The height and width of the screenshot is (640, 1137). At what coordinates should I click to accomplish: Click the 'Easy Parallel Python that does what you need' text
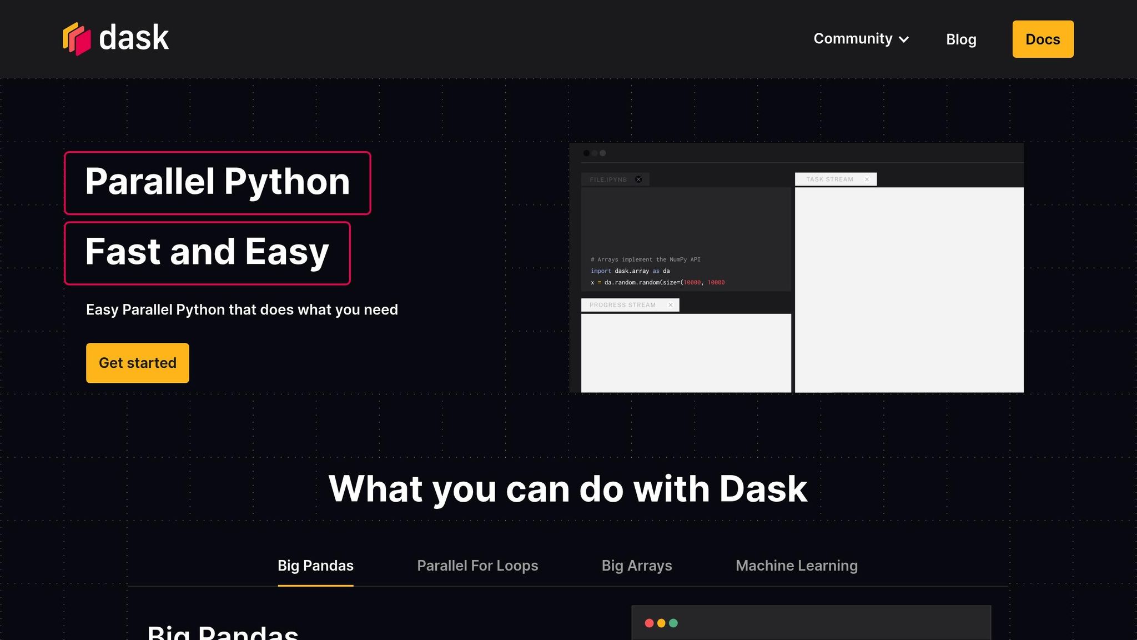point(242,309)
